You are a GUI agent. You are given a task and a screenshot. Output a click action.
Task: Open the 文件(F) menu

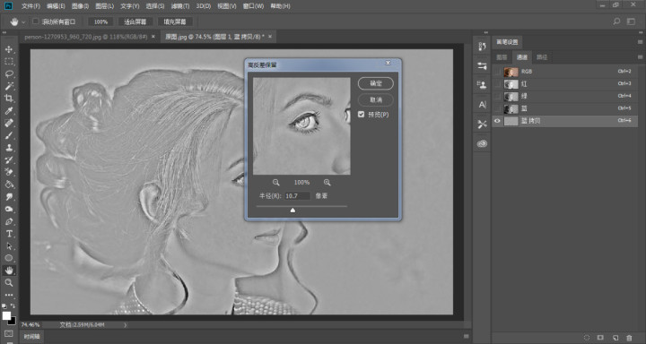[31, 6]
